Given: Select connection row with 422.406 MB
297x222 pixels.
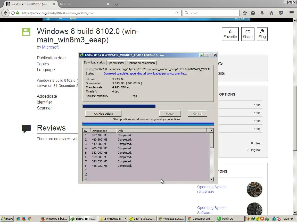Looking at the screenshot, I should [146, 135].
